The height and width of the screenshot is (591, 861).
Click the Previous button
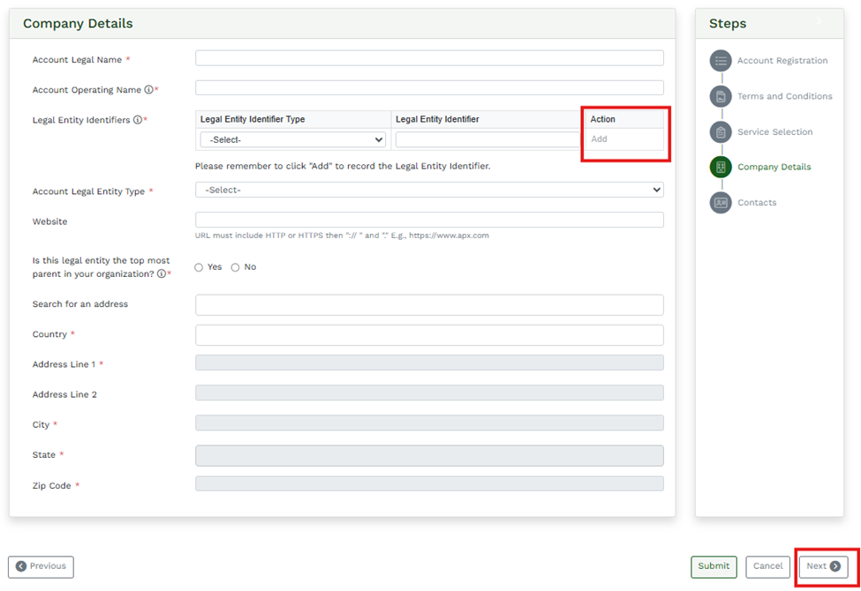point(41,566)
